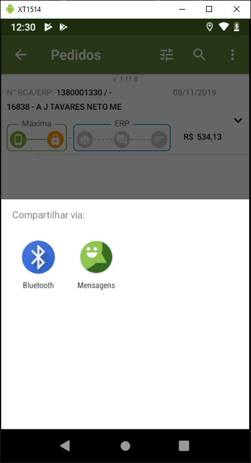
Task: Tap the back arrow beside Pedidos
Action: [20, 55]
